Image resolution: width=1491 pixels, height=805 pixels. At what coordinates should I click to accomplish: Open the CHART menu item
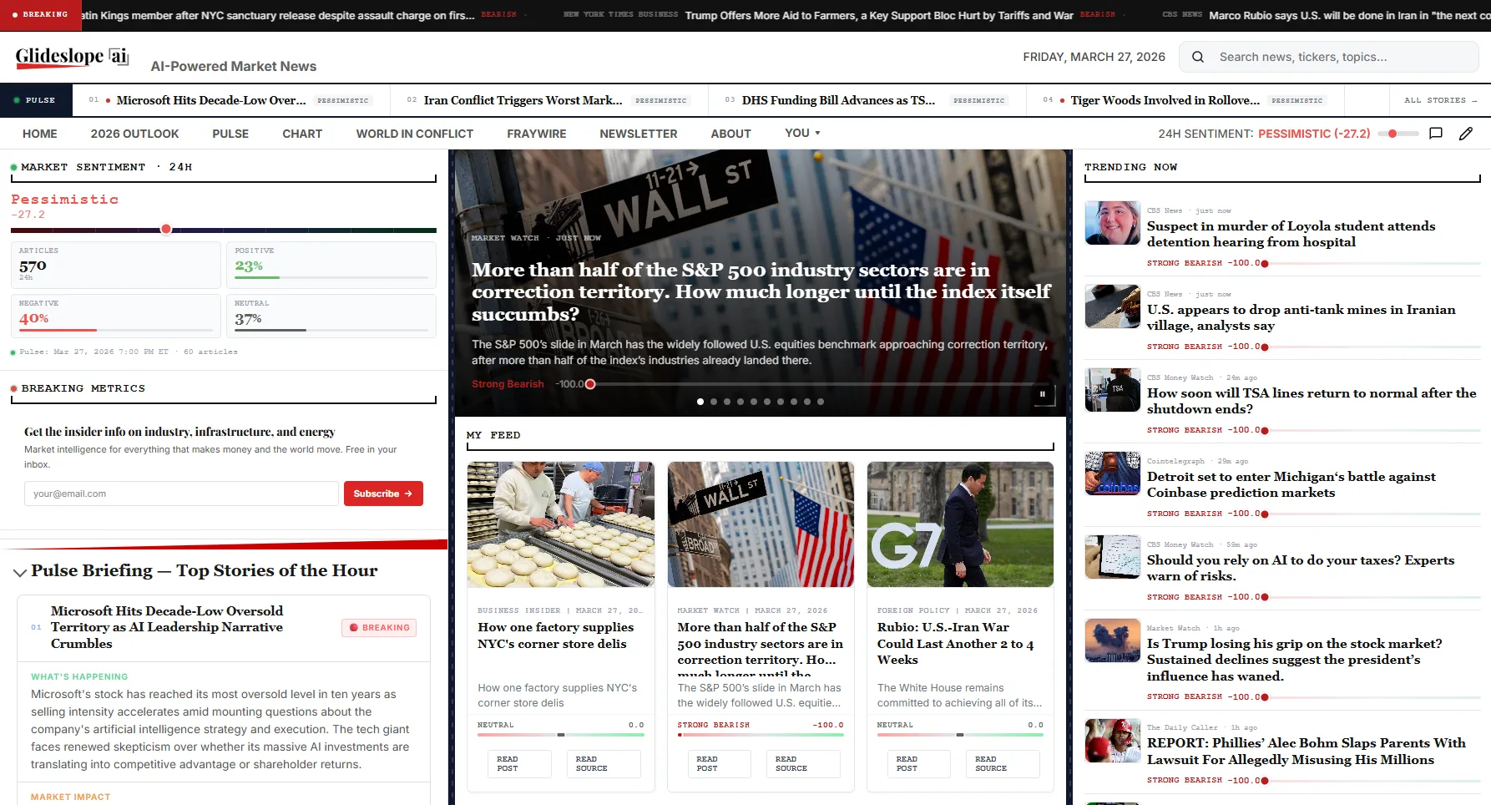pyautogui.click(x=302, y=134)
